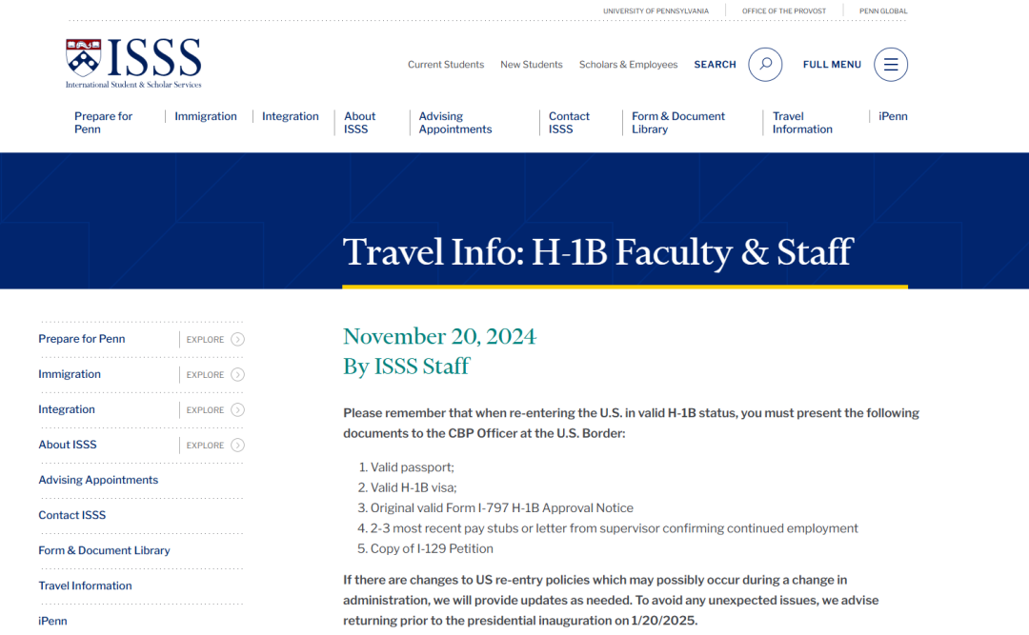Go to New Students page
This screenshot has width=1029, height=635.
532,65
